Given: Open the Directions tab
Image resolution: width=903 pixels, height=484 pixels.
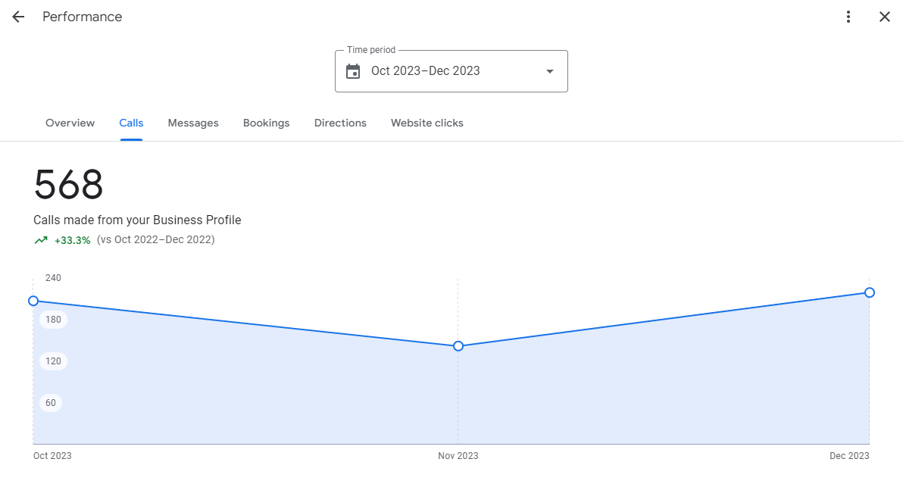Looking at the screenshot, I should 340,123.
